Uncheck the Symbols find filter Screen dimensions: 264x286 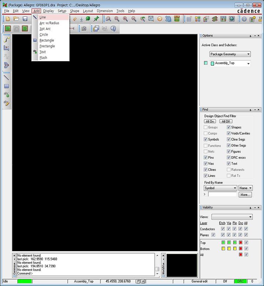click(205, 139)
